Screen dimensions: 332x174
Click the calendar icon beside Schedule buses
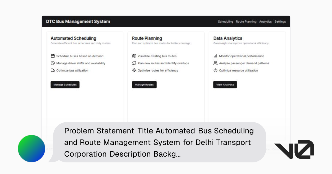[52, 56]
